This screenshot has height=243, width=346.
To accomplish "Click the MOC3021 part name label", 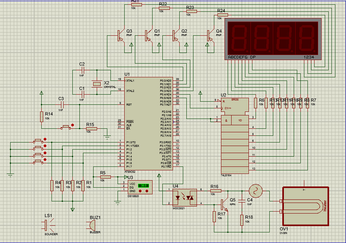I will click(x=179, y=208).
